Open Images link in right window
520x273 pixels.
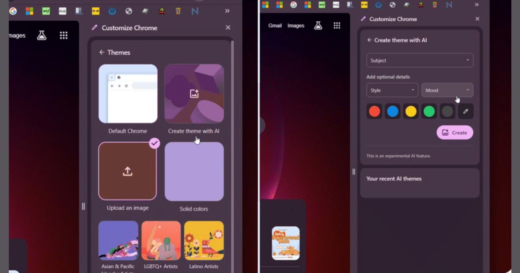(x=296, y=26)
